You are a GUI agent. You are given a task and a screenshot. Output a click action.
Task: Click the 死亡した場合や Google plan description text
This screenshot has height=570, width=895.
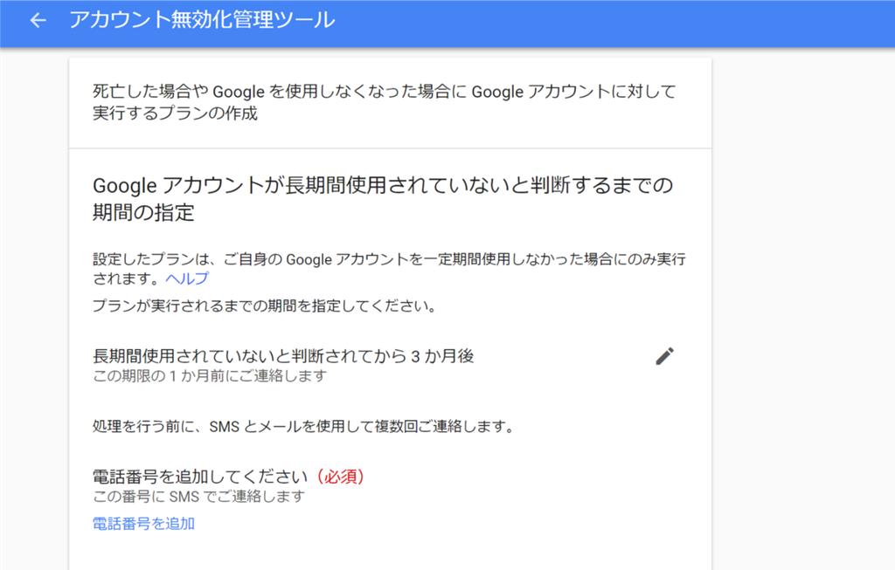(x=385, y=102)
